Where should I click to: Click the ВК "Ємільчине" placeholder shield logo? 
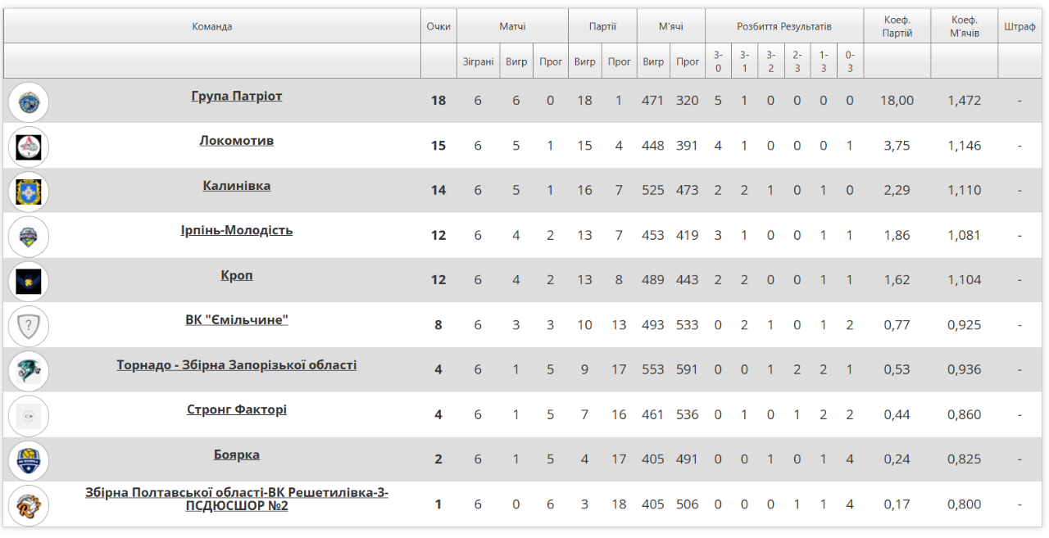click(29, 326)
